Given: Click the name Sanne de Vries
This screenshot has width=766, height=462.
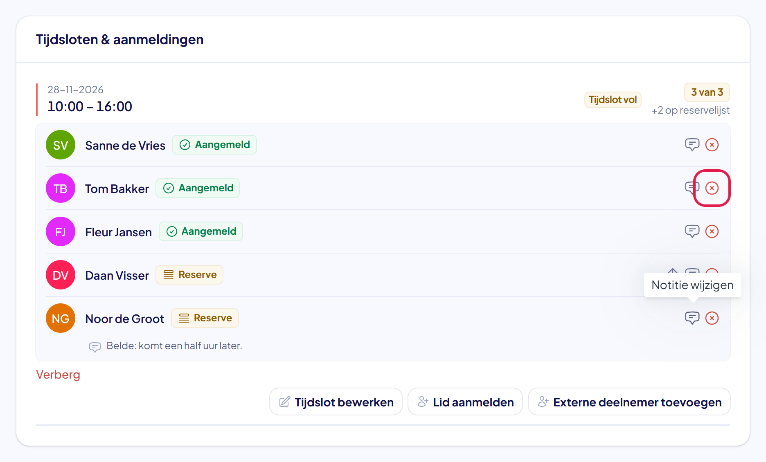Looking at the screenshot, I should (125, 146).
